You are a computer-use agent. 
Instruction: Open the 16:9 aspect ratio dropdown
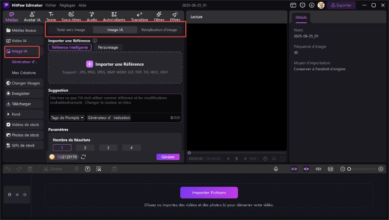253,159
